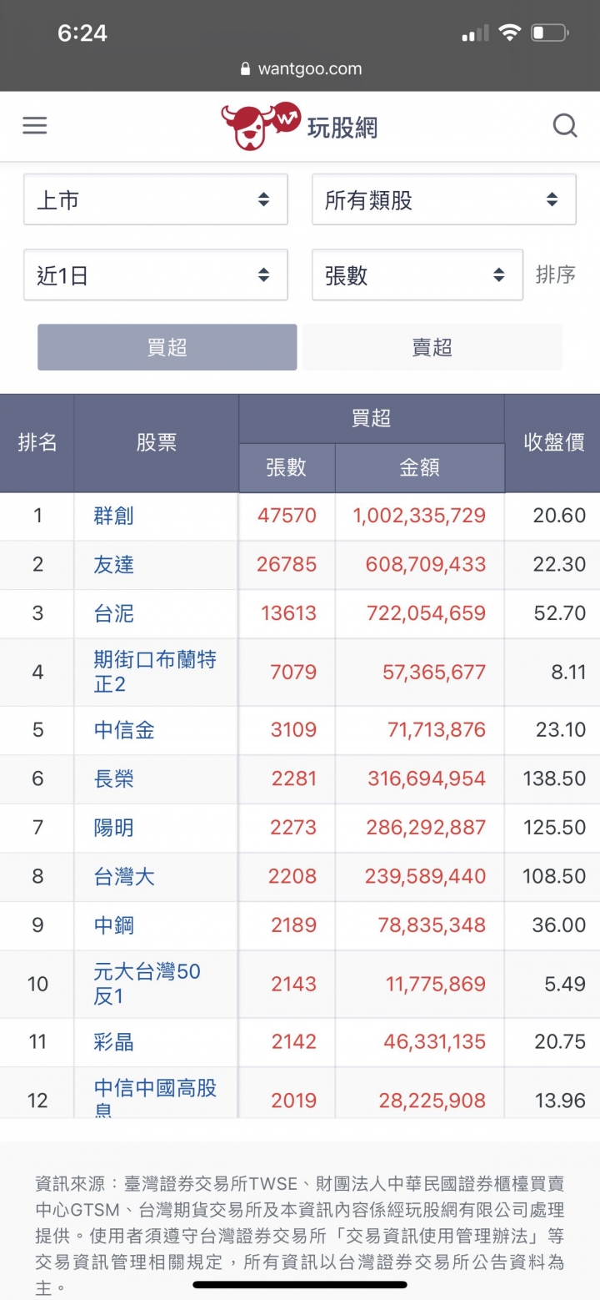Switch to the 賣超 tab
Image resolution: width=600 pixels, height=1300 pixels.
tap(432, 347)
